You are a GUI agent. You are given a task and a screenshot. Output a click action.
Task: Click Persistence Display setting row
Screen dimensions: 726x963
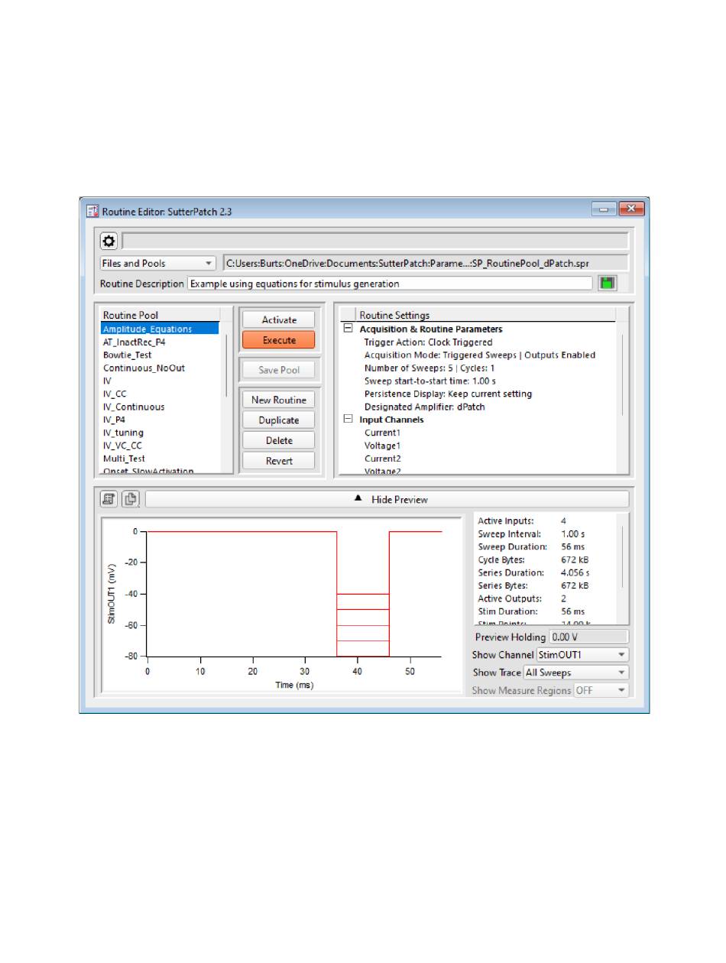tap(448, 394)
